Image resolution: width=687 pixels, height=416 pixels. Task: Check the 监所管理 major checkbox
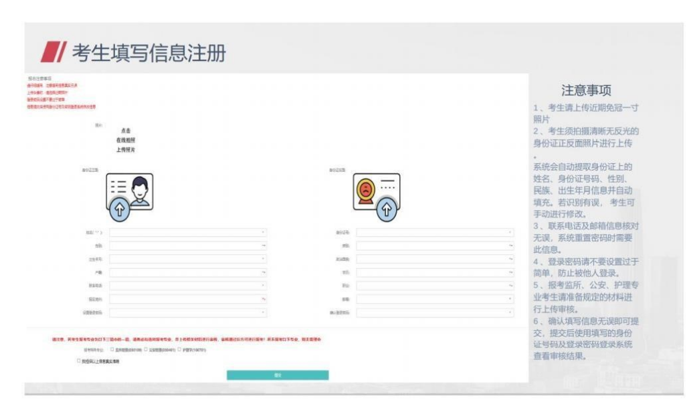112,350
